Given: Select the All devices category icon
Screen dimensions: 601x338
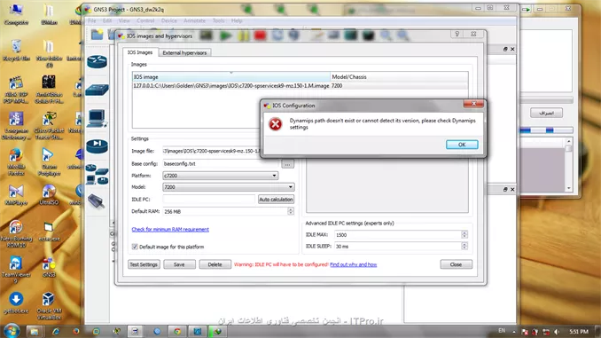Looking at the screenshot, I should (97, 175).
